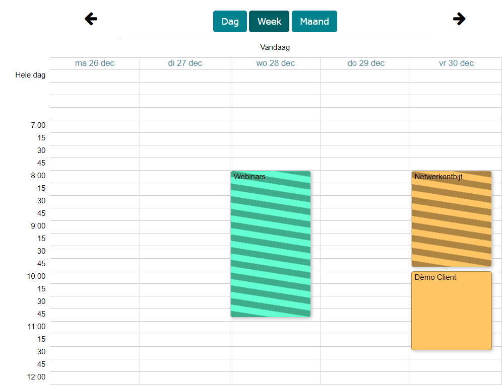Select the vr 30 dec day header
The image size is (502, 385).
[x=456, y=63]
